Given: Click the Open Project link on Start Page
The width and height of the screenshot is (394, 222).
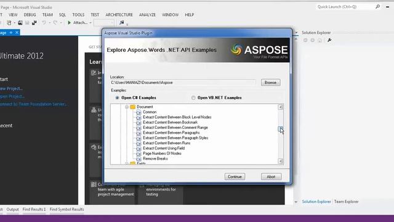Looking at the screenshot, I should [12, 96].
